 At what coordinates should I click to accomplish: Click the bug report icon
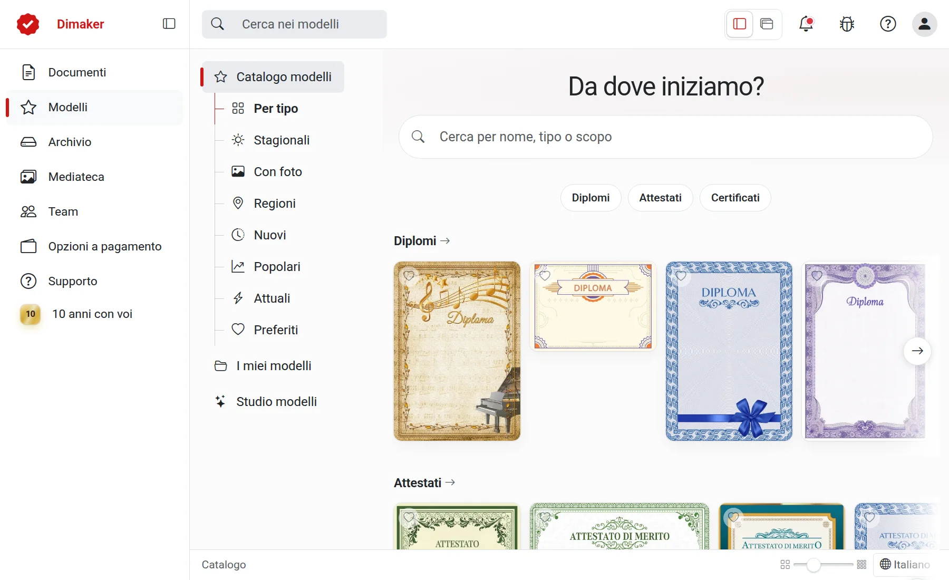click(847, 24)
